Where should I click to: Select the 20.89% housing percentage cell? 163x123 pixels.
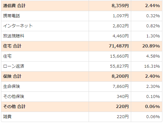151,46
